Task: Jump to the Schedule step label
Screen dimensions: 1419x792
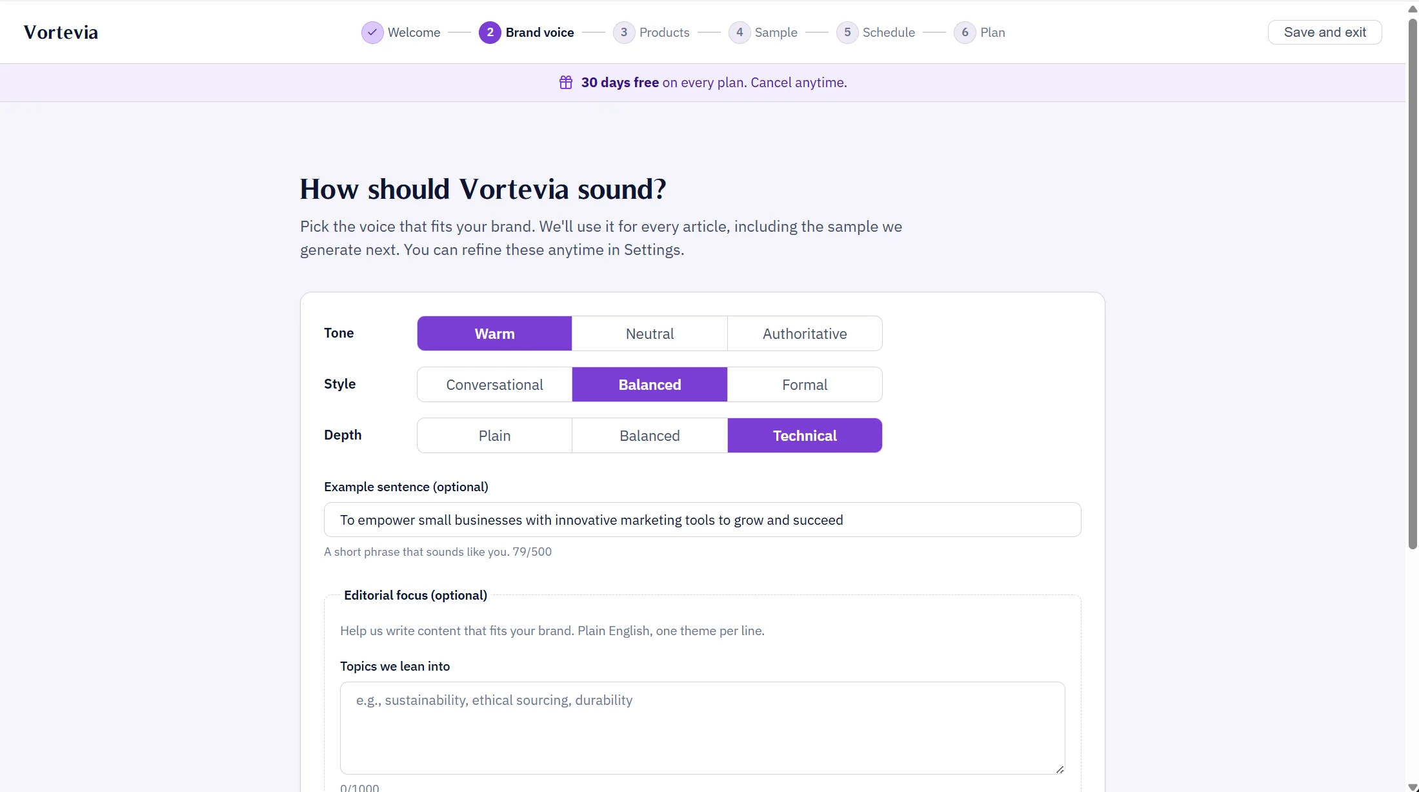Action: 889,32
